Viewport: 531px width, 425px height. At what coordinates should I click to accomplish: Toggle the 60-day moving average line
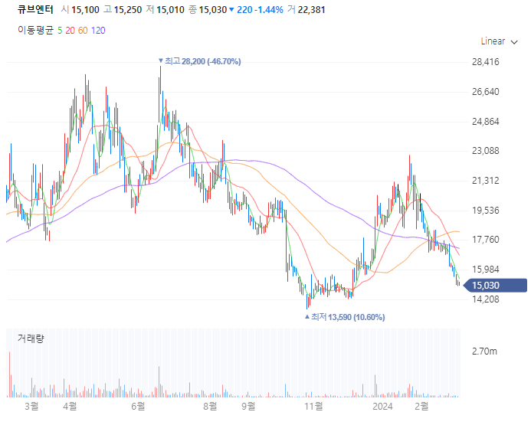[83, 31]
